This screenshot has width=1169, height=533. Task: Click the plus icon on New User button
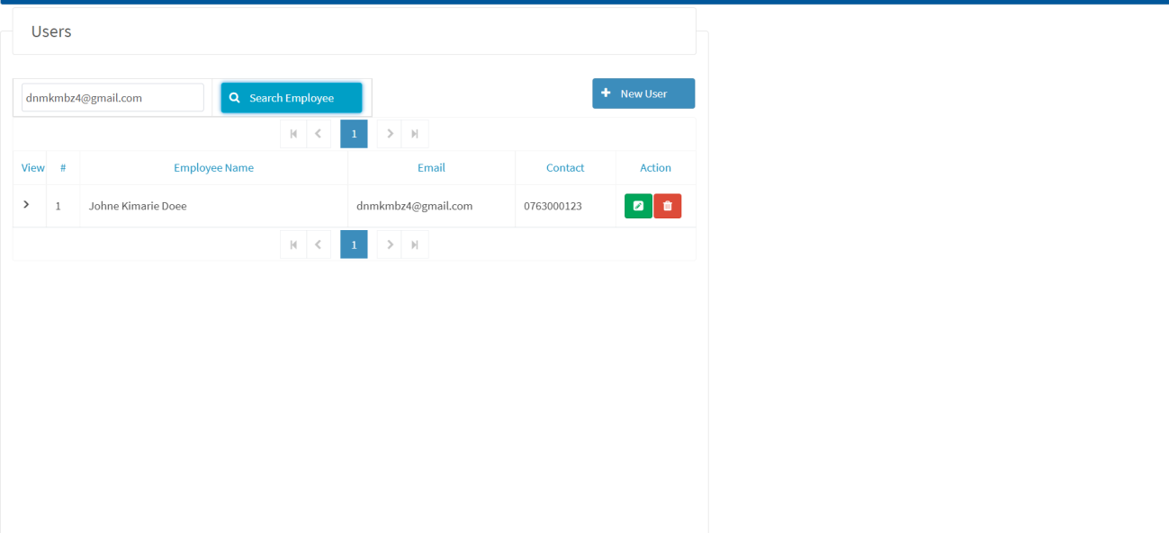pos(605,93)
